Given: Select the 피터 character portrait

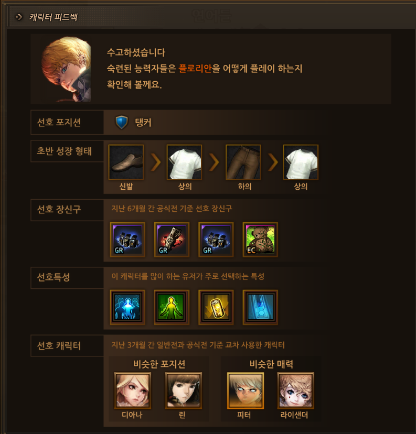Looking at the screenshot, I should (246, 390).
